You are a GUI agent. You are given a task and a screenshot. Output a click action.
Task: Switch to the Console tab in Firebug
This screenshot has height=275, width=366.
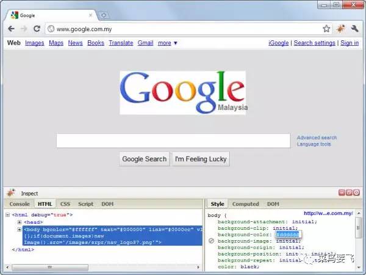coord(20,204)
